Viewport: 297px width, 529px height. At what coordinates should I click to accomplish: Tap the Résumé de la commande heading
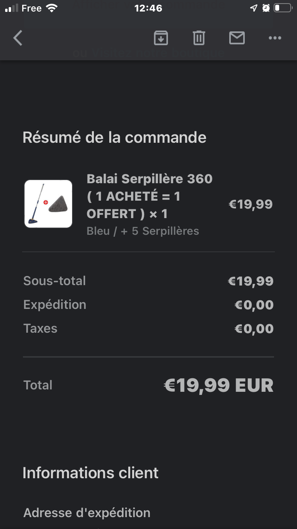(x=114, y=137)
